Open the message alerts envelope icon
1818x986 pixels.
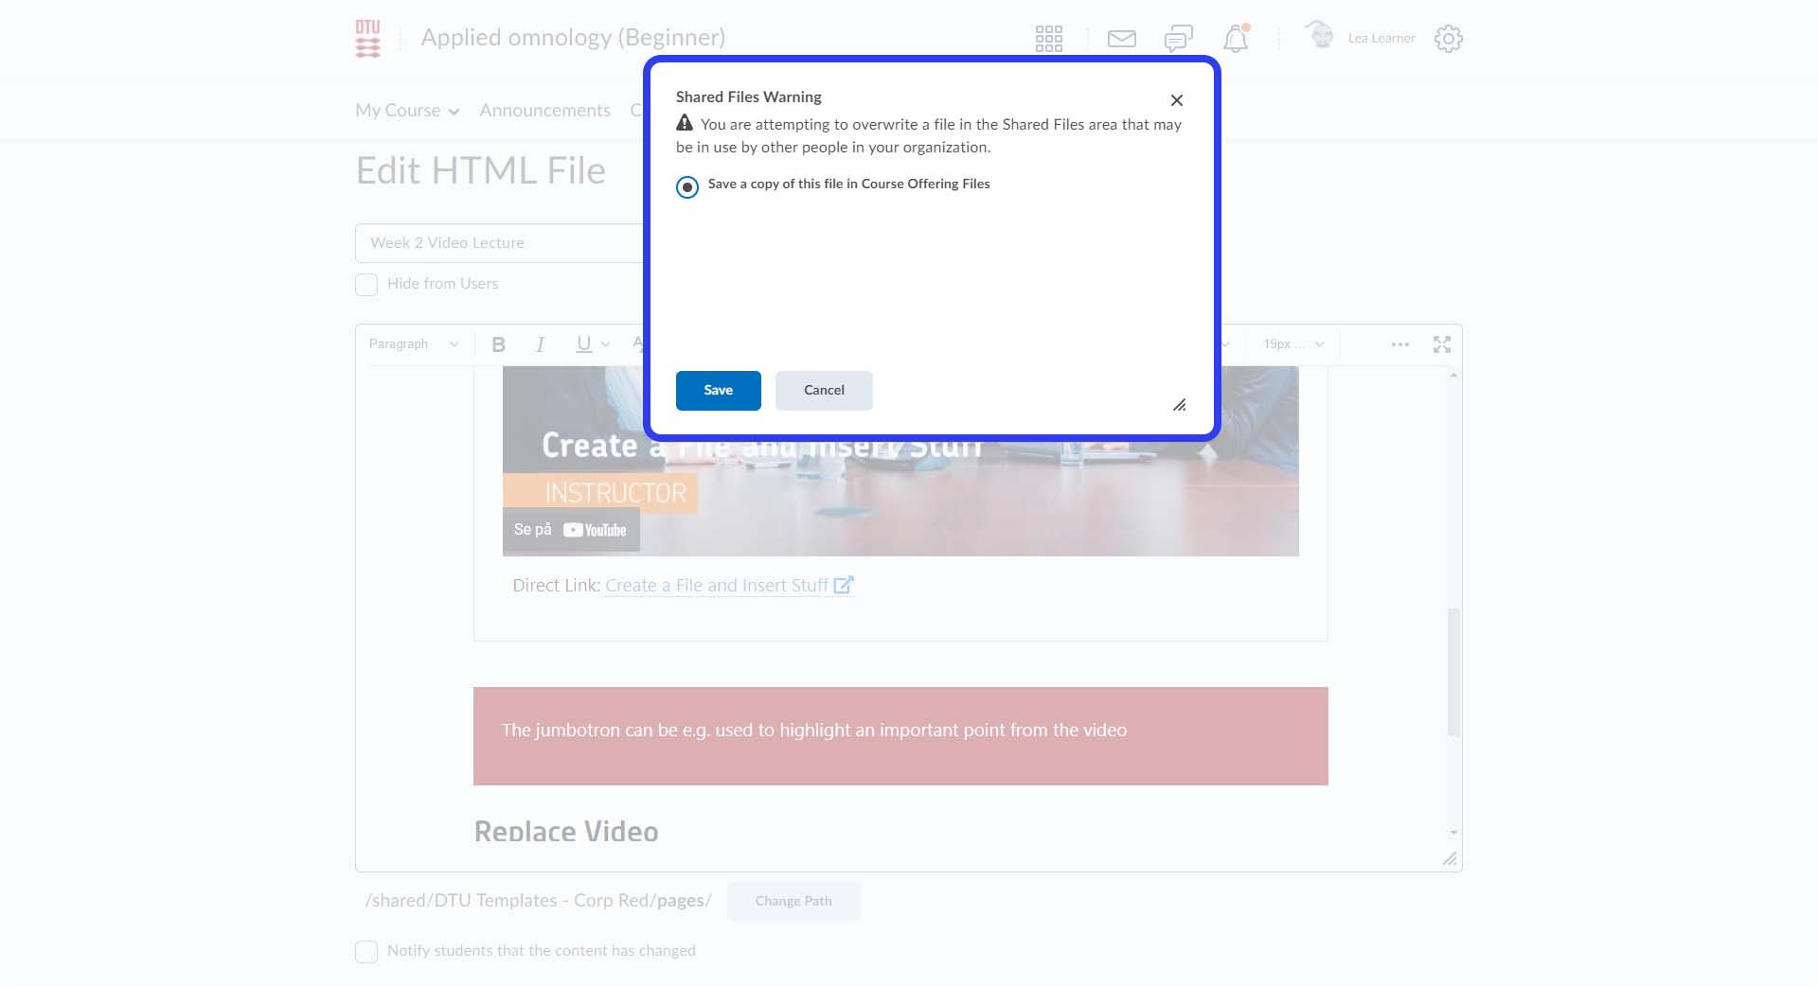click(x=1121, y=39)
